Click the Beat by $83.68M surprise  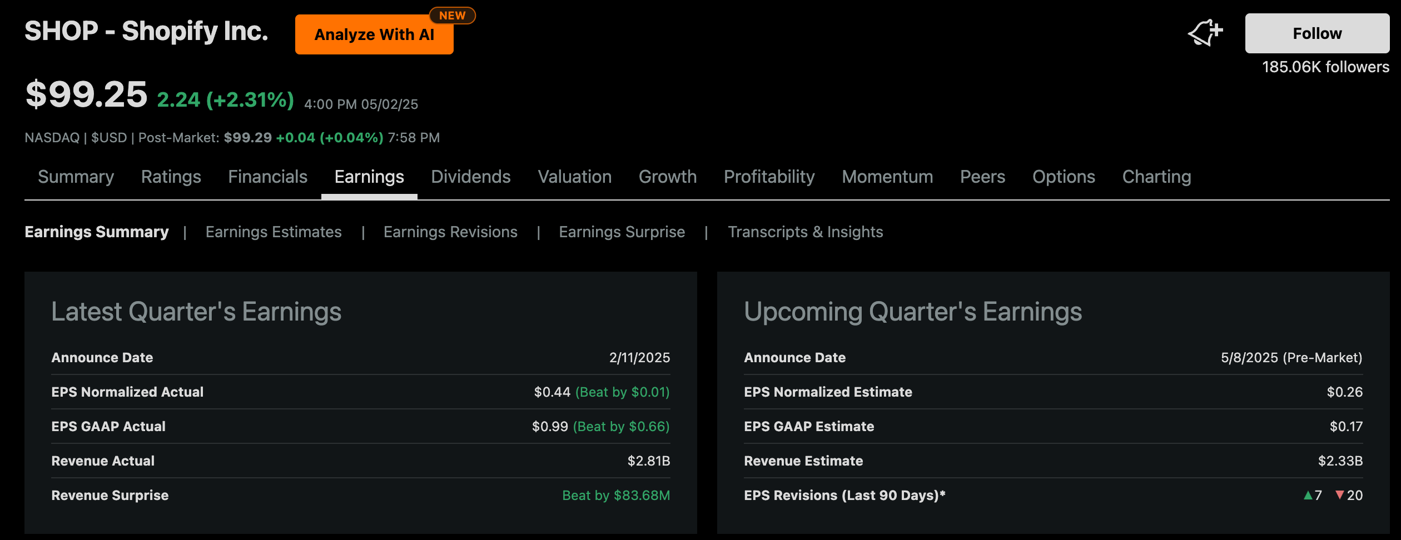(616, 496)
